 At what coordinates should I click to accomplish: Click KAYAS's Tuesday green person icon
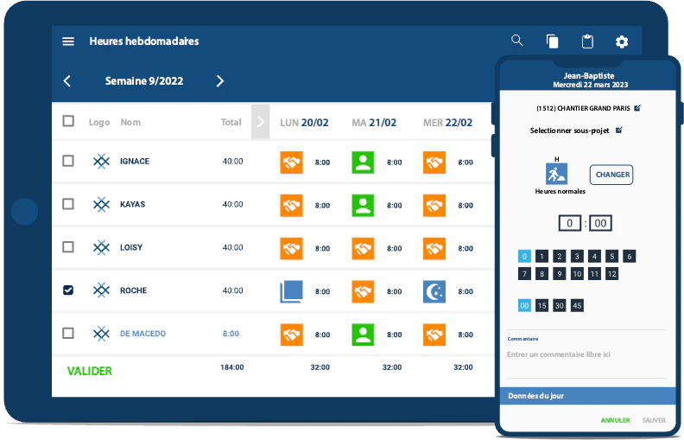point(363,205)
